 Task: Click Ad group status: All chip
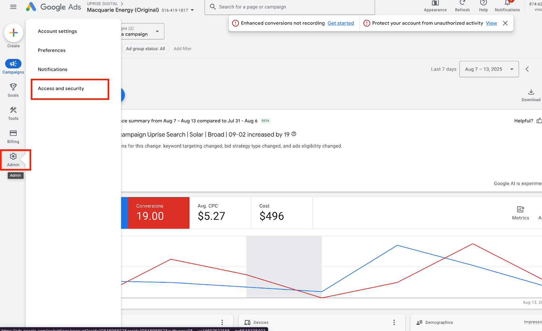pos(145,49)
